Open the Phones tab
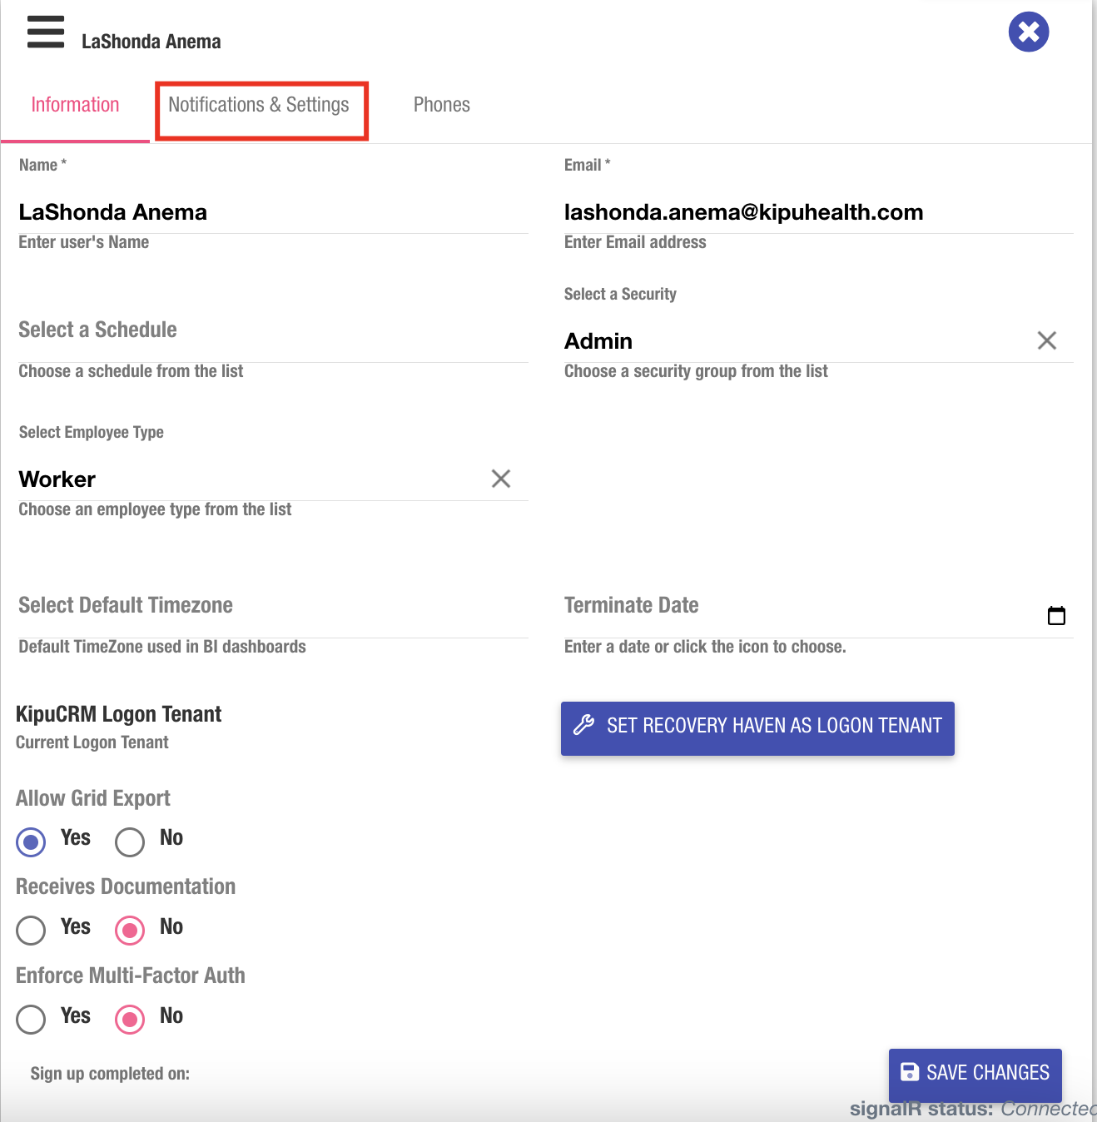1097x1122 pixels. coord(441,105)
